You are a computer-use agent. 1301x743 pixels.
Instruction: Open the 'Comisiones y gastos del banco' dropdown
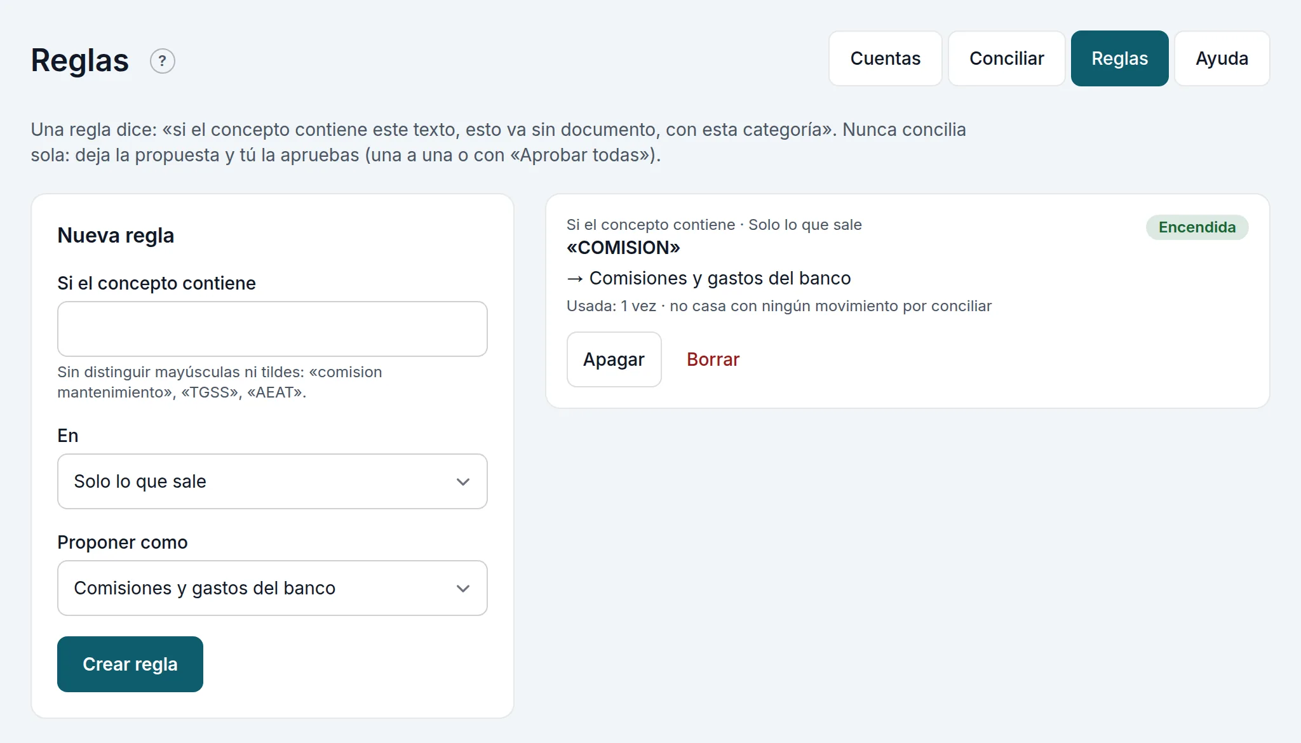point(273,588)
